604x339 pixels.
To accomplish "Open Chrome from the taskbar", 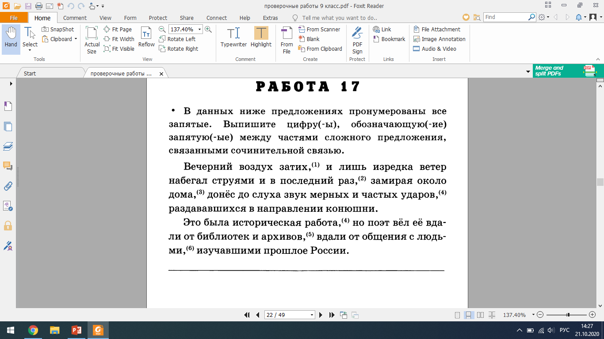I will (33, 330).
